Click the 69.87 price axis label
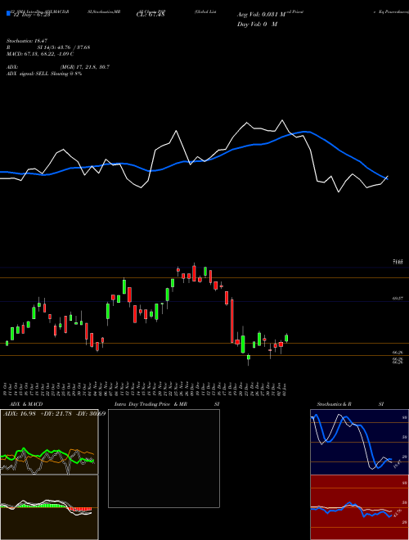Image resolution: width=409 pixels, height=540 pixels. (x=398, y=299)
